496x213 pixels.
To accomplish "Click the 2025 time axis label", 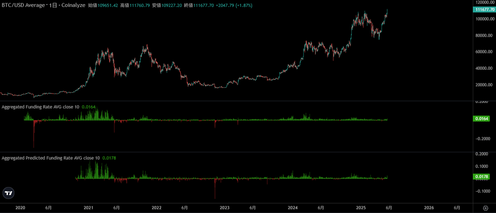I will [x=361, y=208].
